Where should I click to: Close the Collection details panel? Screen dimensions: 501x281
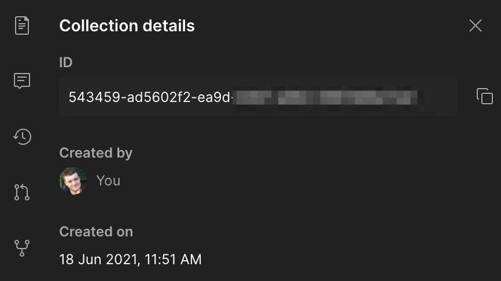click(x=475, y=25)
